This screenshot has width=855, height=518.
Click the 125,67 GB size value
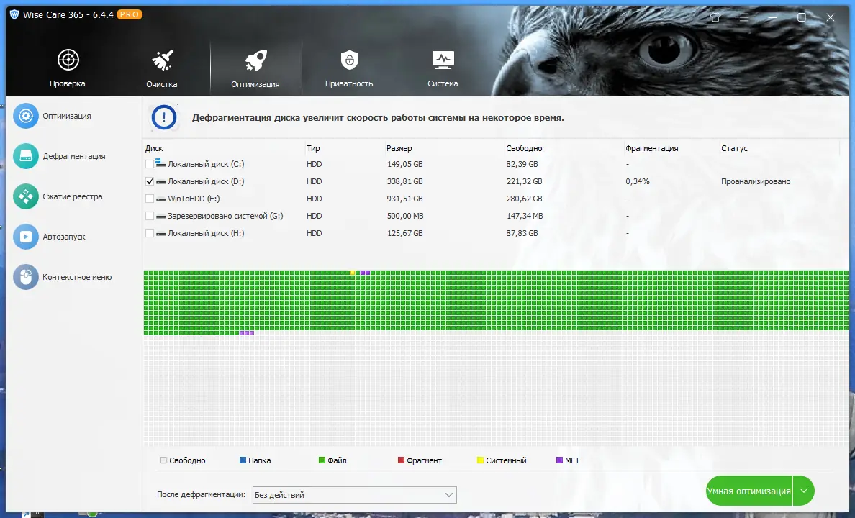point(404,233)
